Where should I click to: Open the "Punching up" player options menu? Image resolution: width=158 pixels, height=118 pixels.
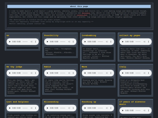point(111,108)
